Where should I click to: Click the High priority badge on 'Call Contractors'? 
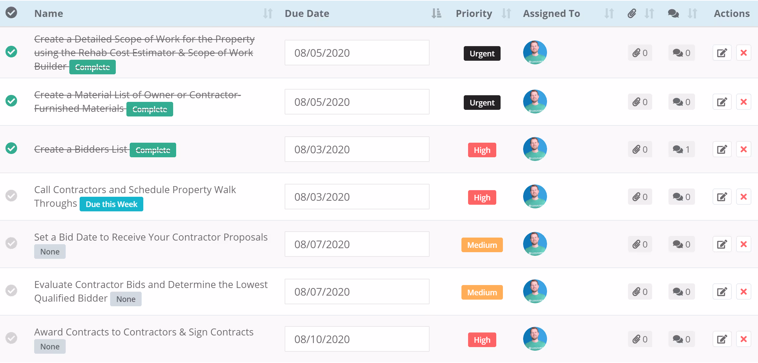[482, 197]
